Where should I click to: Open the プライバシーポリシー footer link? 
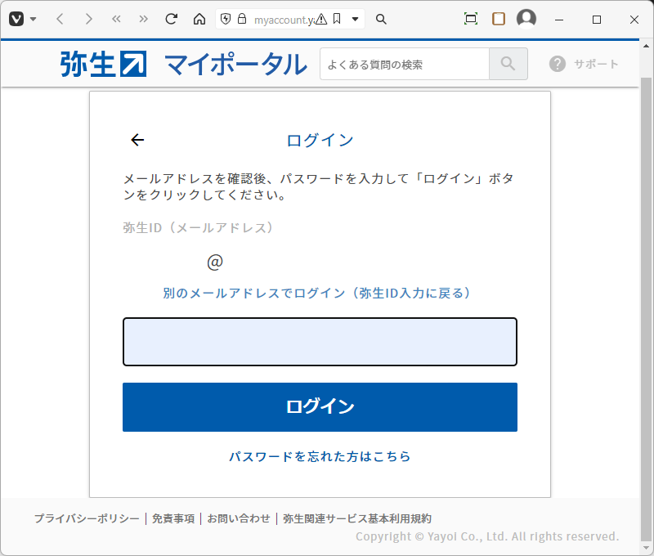coord(87,518)
